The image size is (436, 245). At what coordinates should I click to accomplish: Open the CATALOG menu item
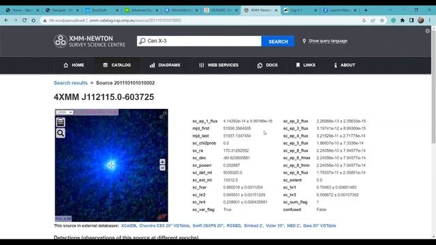tap(116, 65)
